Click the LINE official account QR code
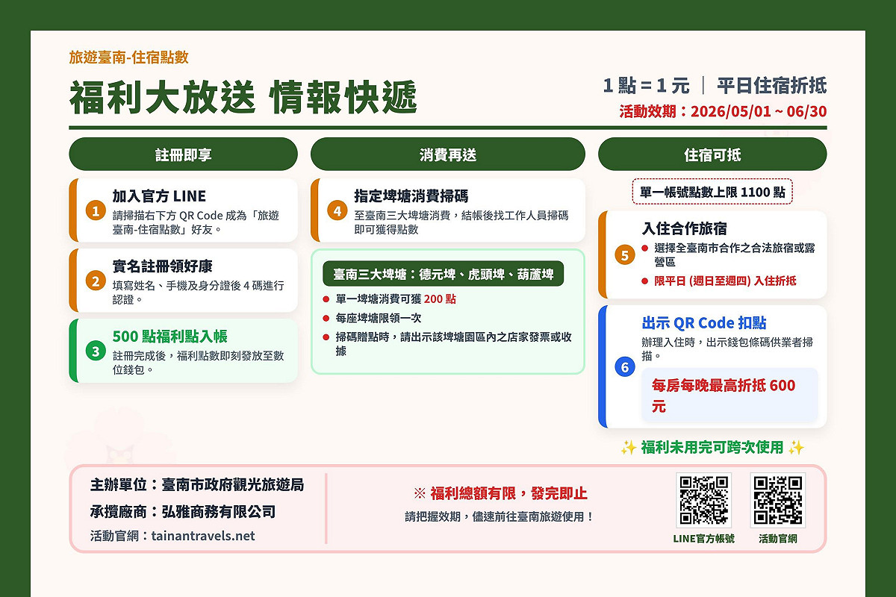This screenshot has width=896, height=597. click(x=703, y=501)
